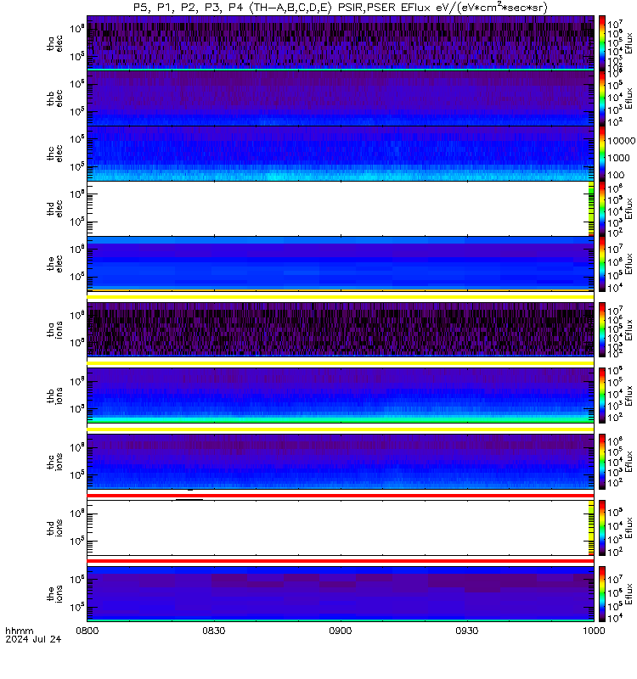This screenshot has width=637, height=679.
Task: Click the red bar above thd ions panel
Action: [341, 496]
